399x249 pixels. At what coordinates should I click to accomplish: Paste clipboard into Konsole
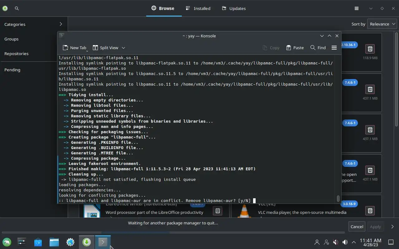click(295, 48)
